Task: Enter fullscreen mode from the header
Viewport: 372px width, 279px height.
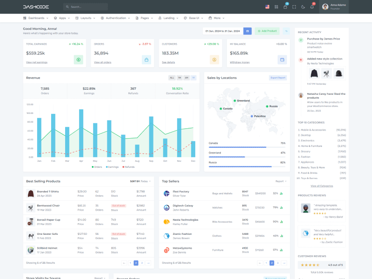Action: (x=294, y=7)
